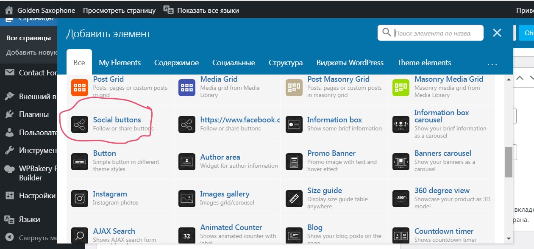The width and height of the screenshot is (534, 249).
Task: Click the Blog element icon
Action: (294, 235)
